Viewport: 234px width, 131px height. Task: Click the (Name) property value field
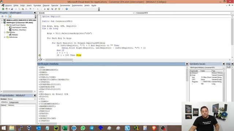(x=22, y=105)
